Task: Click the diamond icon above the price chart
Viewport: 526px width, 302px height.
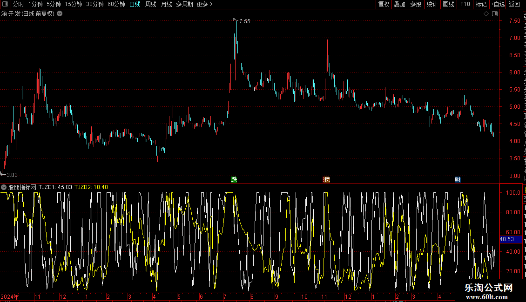Action: point(486,14)
